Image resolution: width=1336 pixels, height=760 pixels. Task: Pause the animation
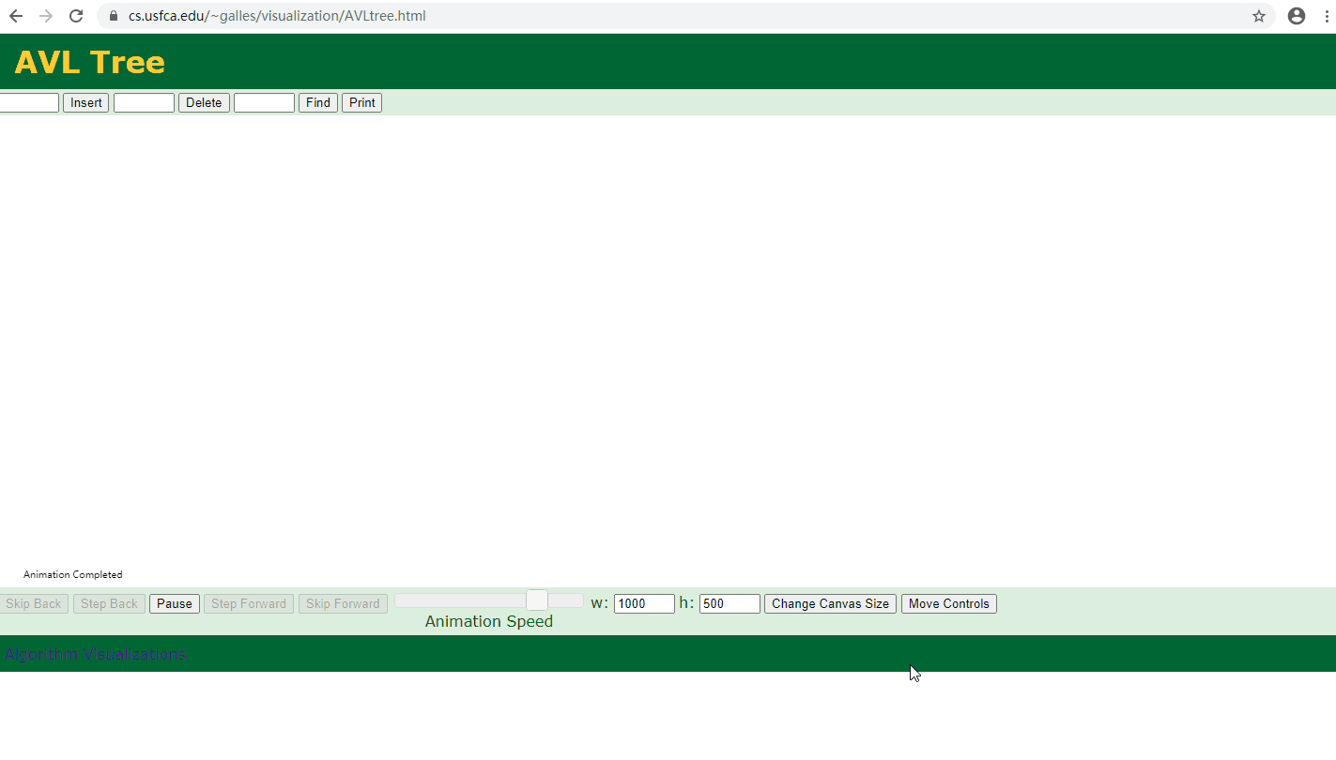click(x=175, y=603)
